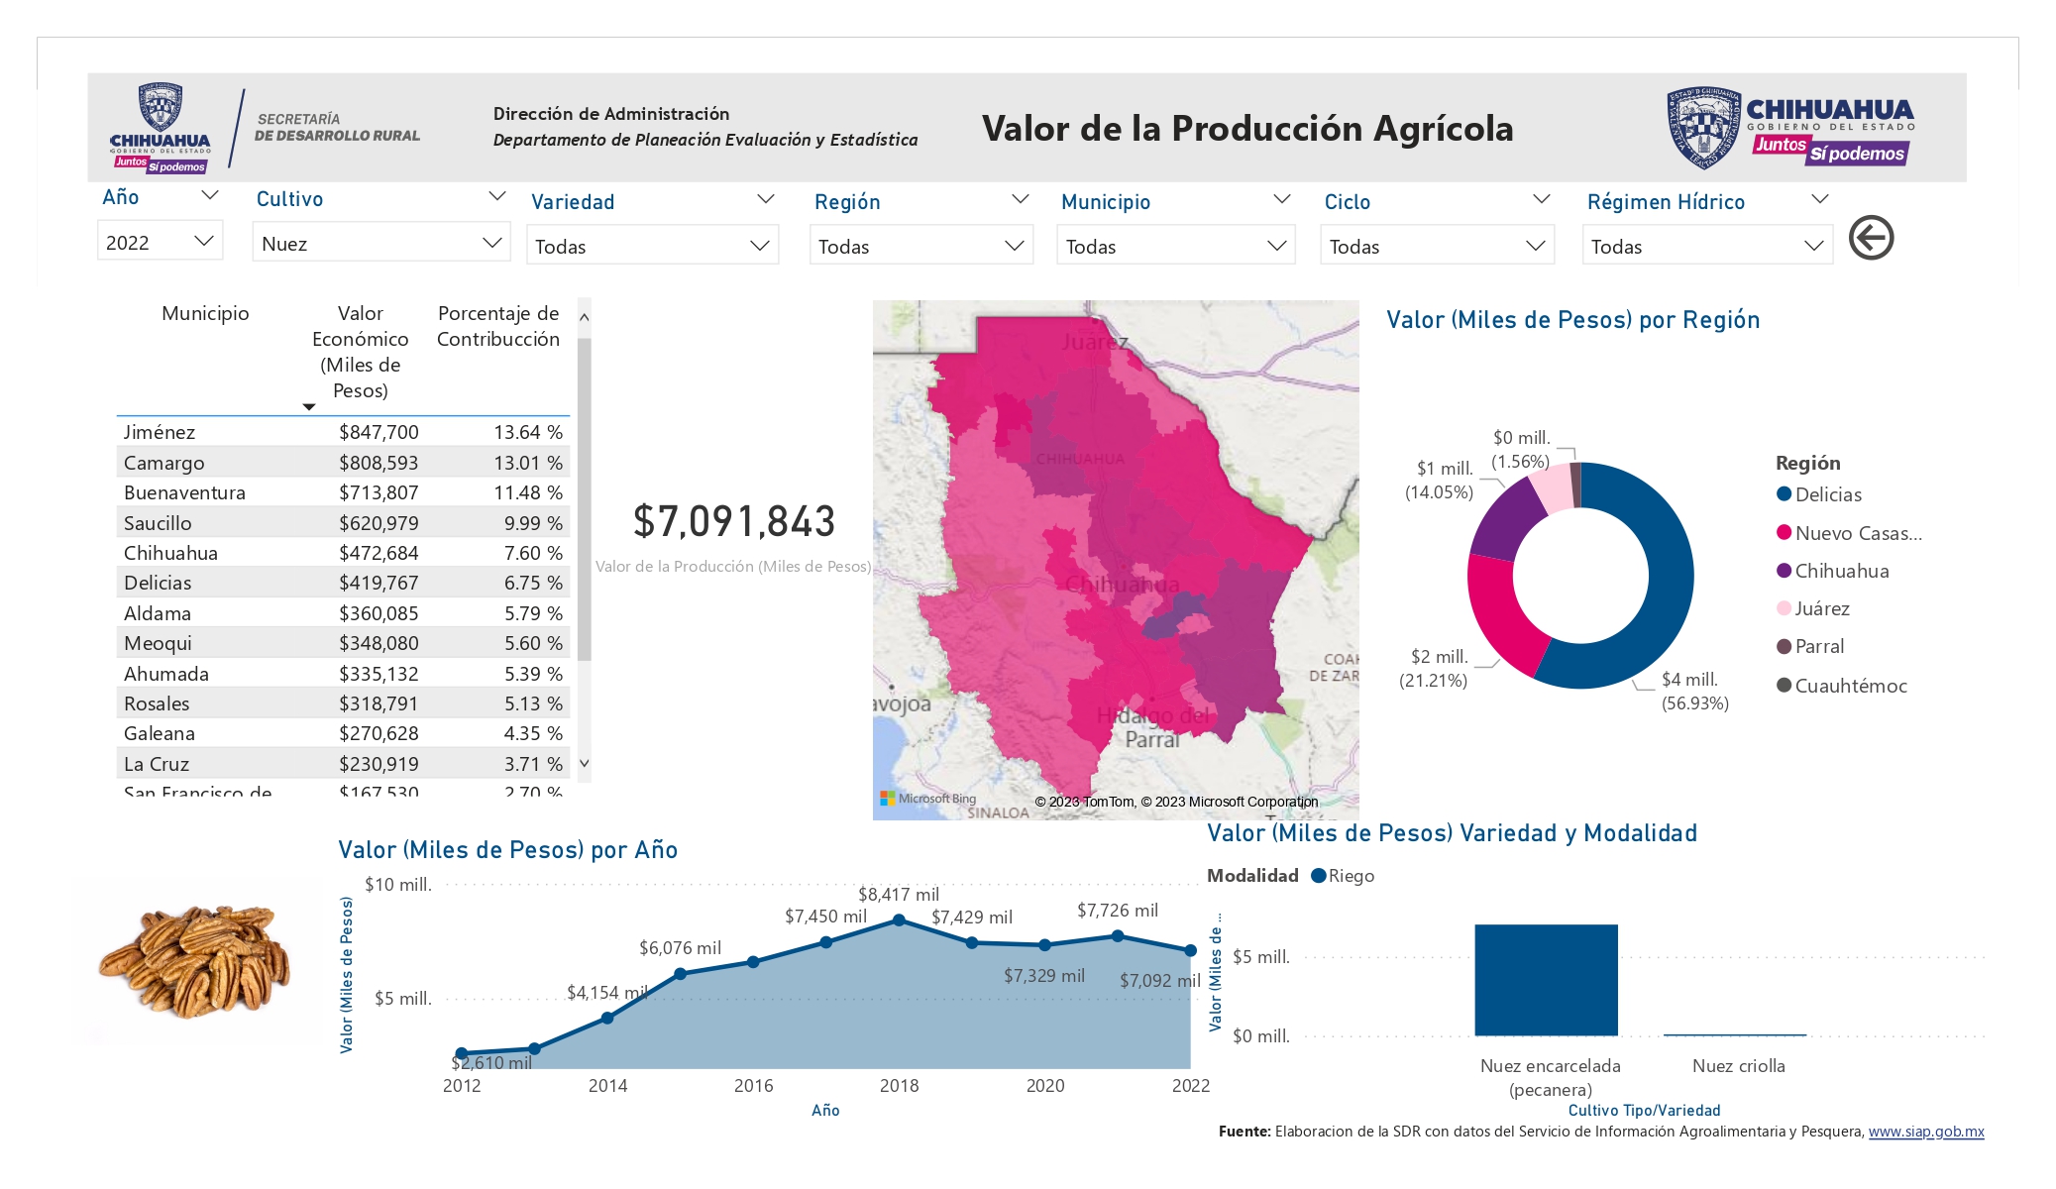
Task: Select Parral in the Región legend
Action: (1810, 646)
